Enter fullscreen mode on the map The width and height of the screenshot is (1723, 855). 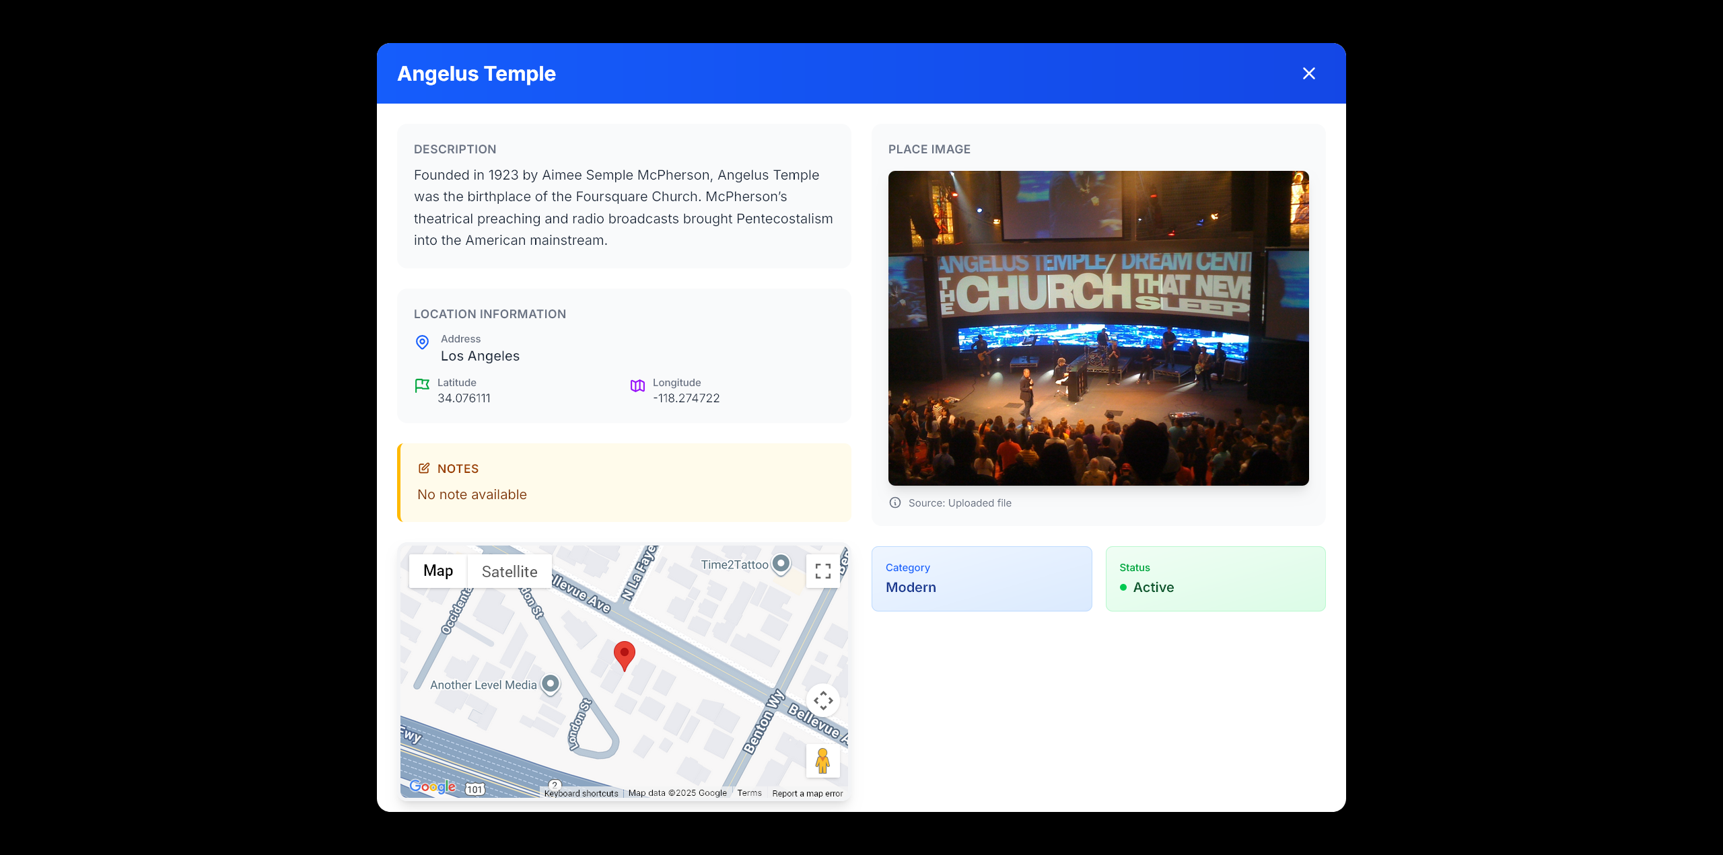pyautogui.click(x=822, y=570)
